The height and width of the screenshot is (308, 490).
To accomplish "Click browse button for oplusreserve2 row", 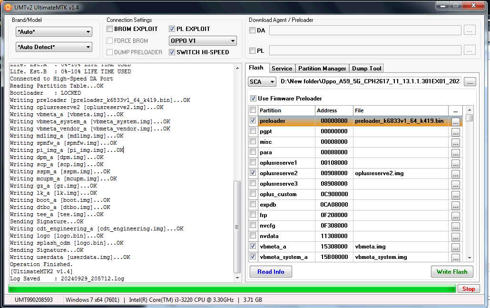I will [456, 174].
